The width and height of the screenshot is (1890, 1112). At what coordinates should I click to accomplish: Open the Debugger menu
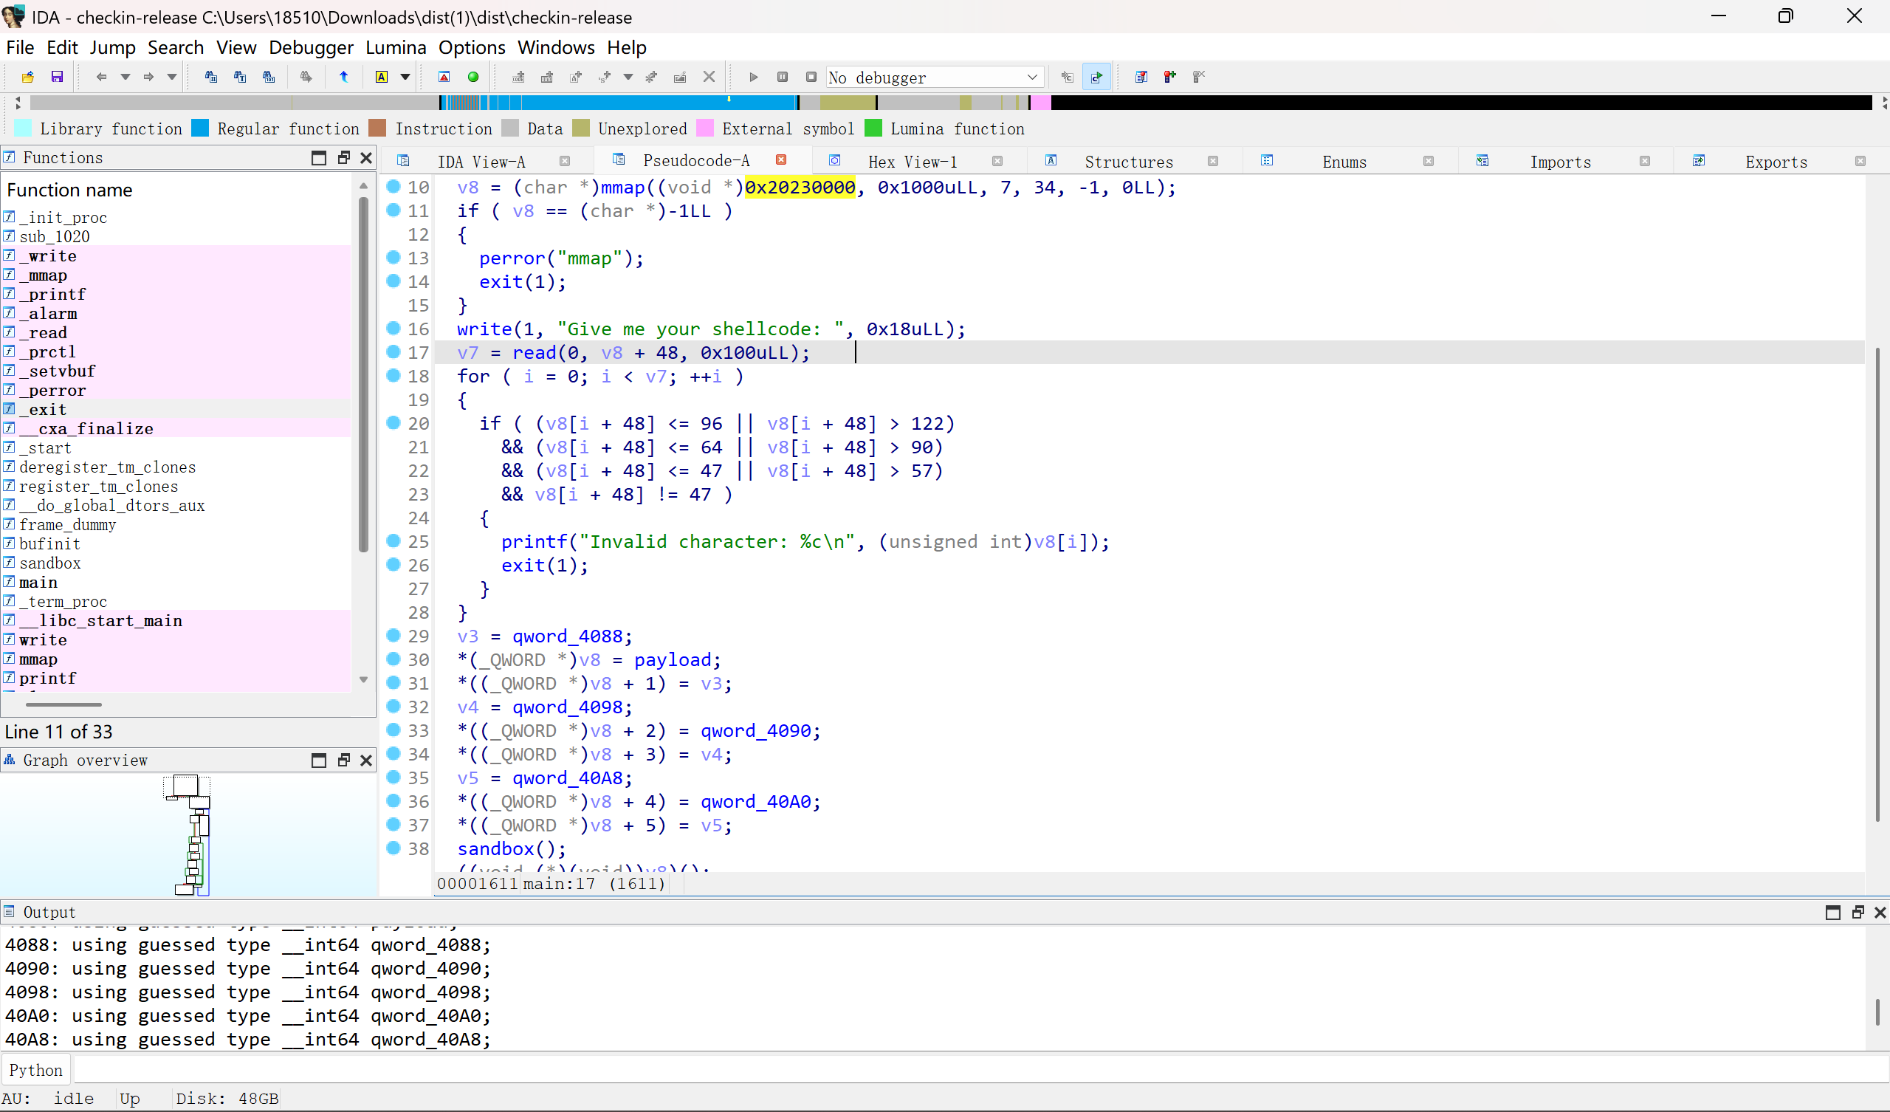pos(311,47)
